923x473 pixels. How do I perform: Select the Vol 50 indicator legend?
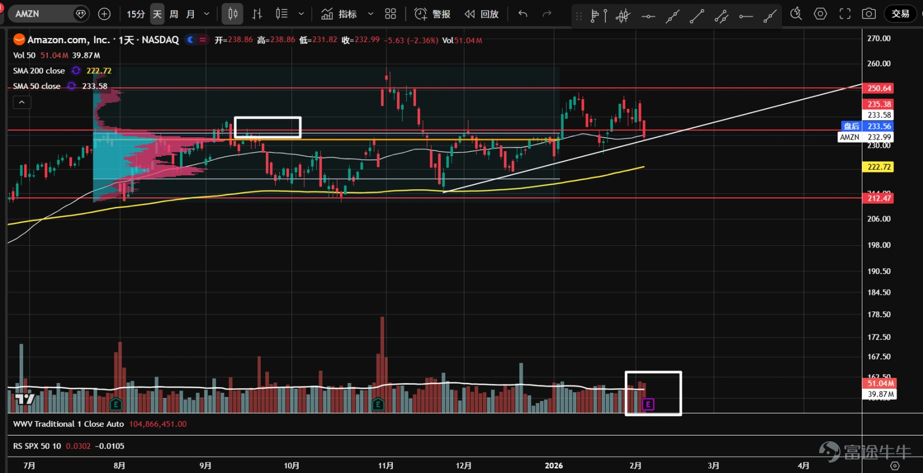point(24,55)
